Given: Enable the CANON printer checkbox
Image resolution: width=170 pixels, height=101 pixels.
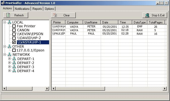Looking at the screenshot, I should pos(14,30).
